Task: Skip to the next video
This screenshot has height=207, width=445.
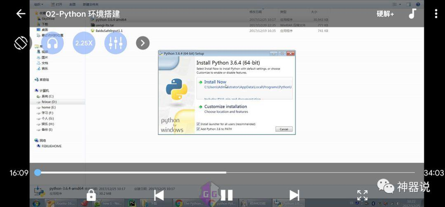Action: coord(294,195)
